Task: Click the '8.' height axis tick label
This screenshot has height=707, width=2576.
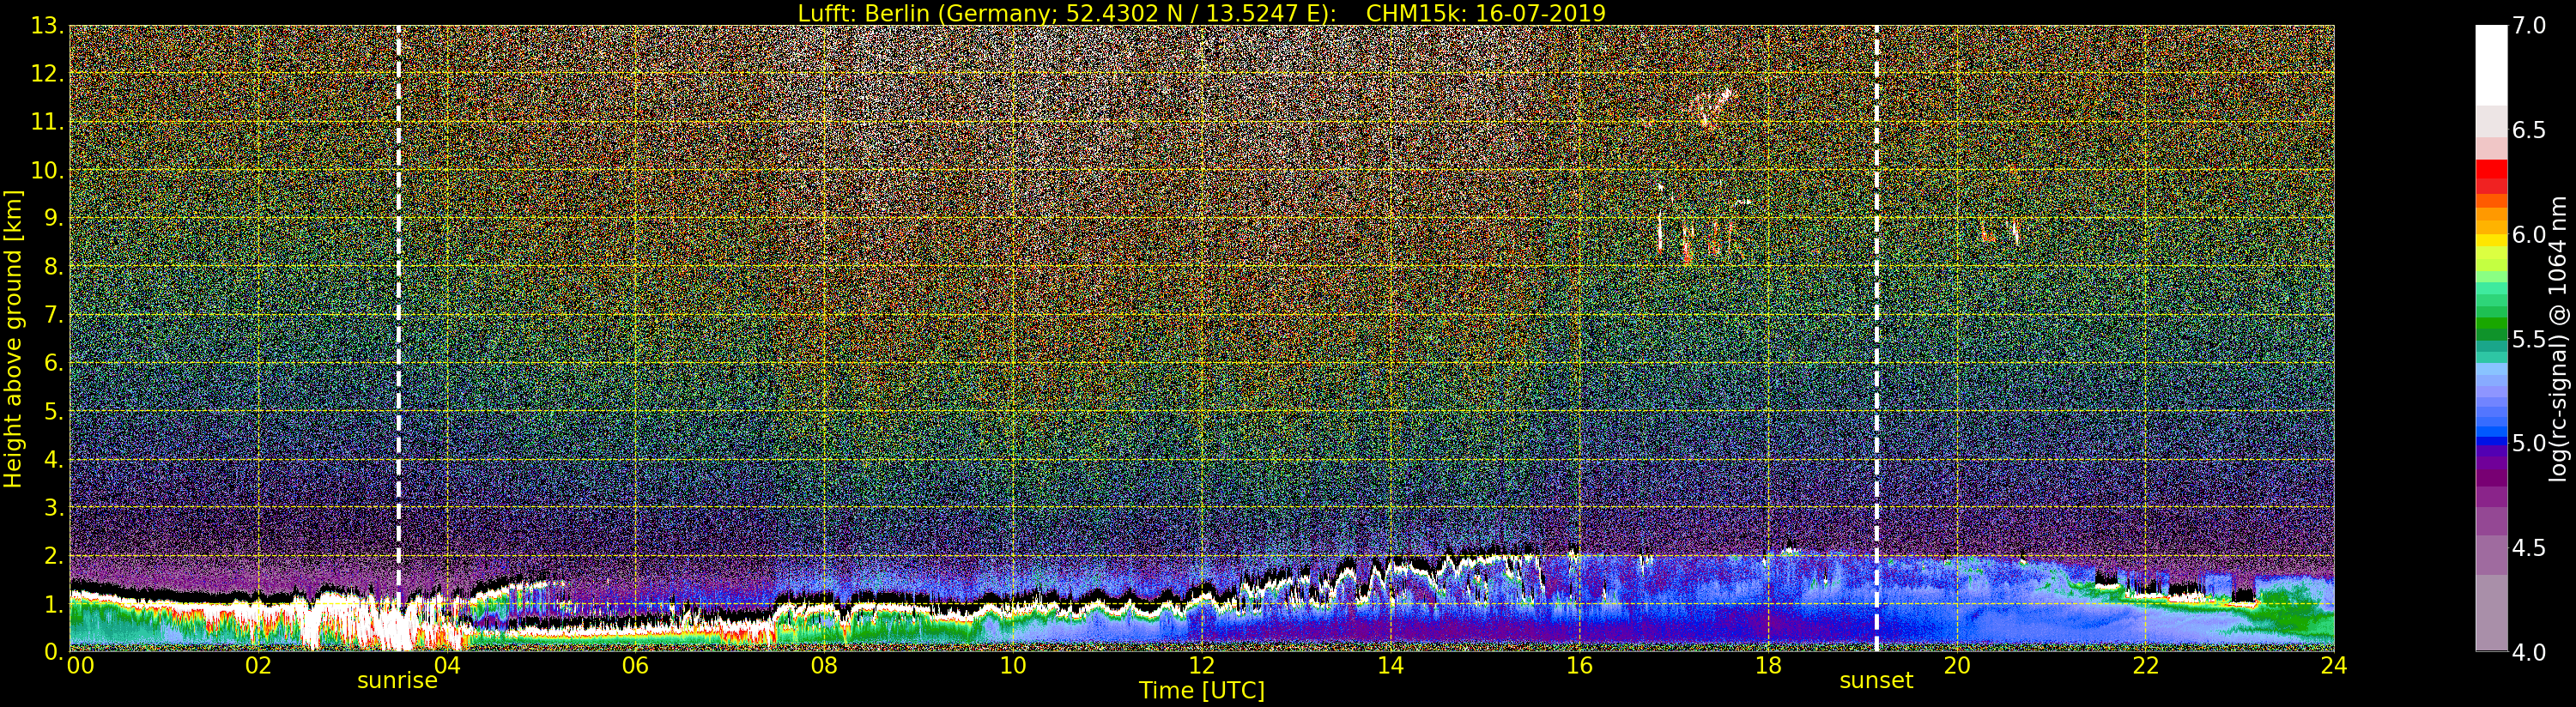Action: [54, 267]
